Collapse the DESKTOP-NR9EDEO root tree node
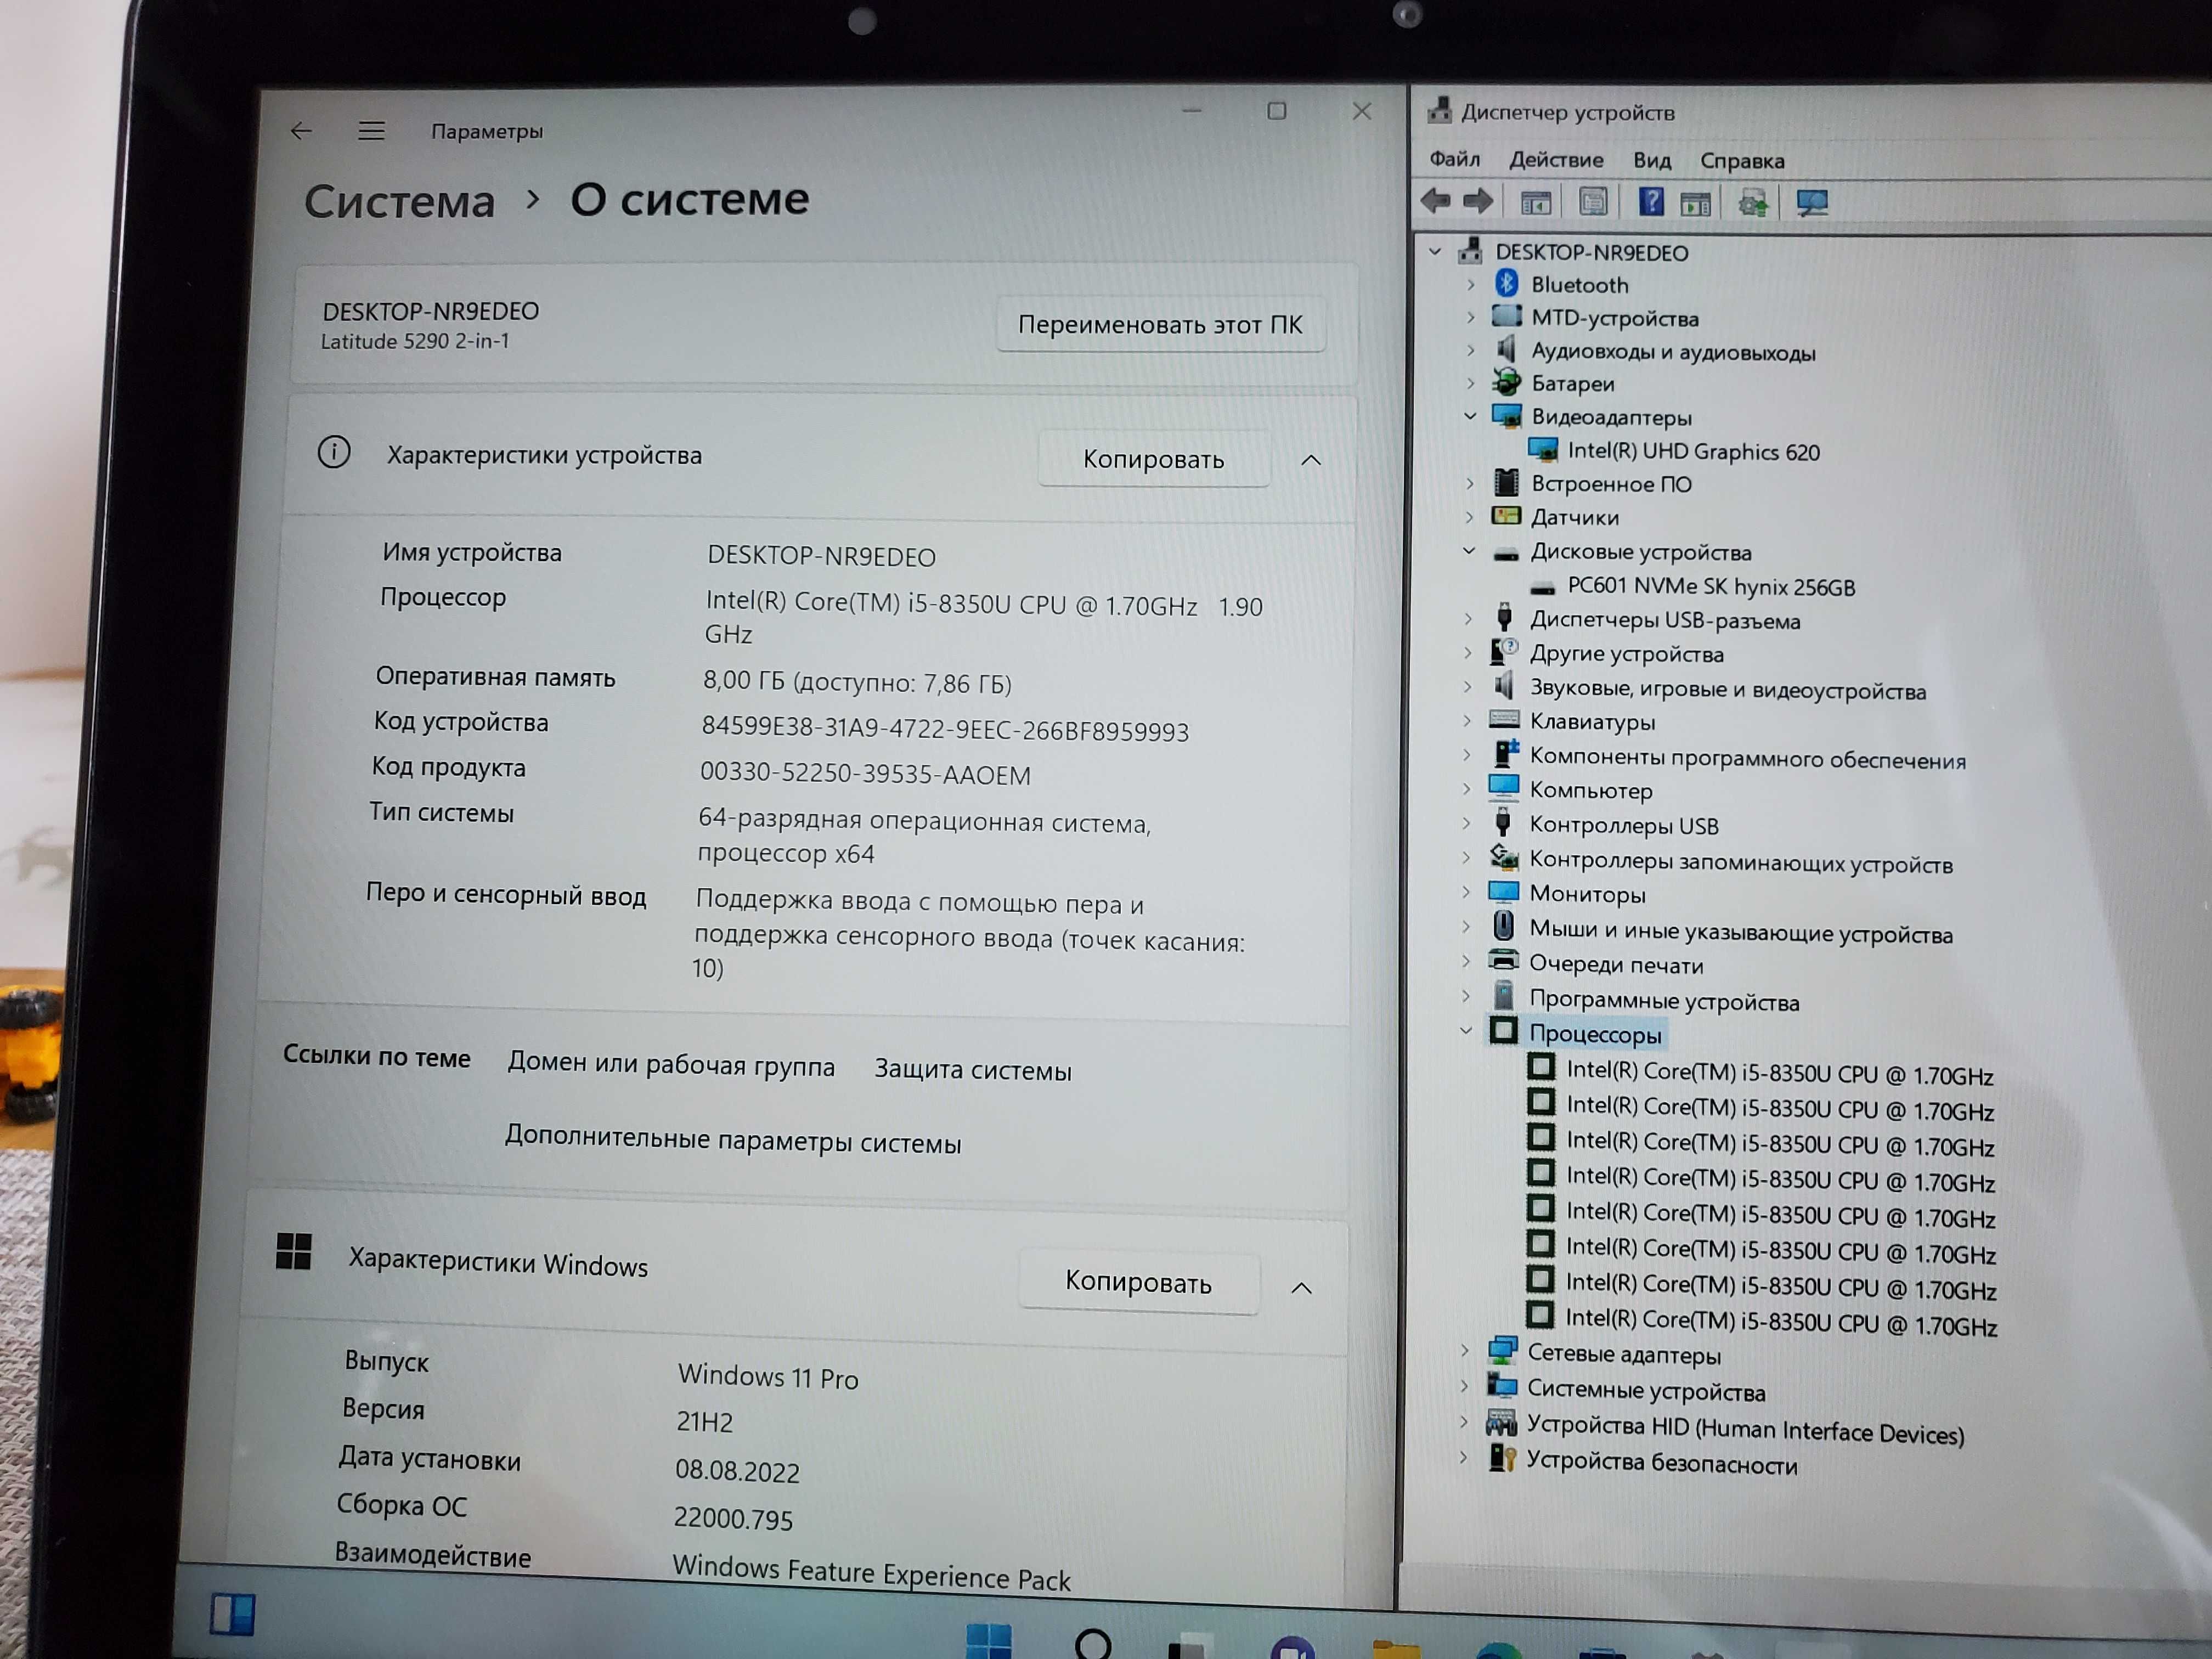 pyautogui.click(x=1435, y=251)
